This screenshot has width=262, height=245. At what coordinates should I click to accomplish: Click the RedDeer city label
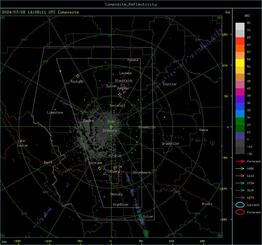point(123,88)
